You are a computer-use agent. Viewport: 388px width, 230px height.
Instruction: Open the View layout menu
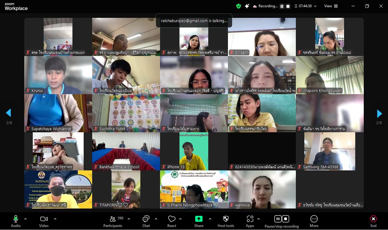coord(331,6)
